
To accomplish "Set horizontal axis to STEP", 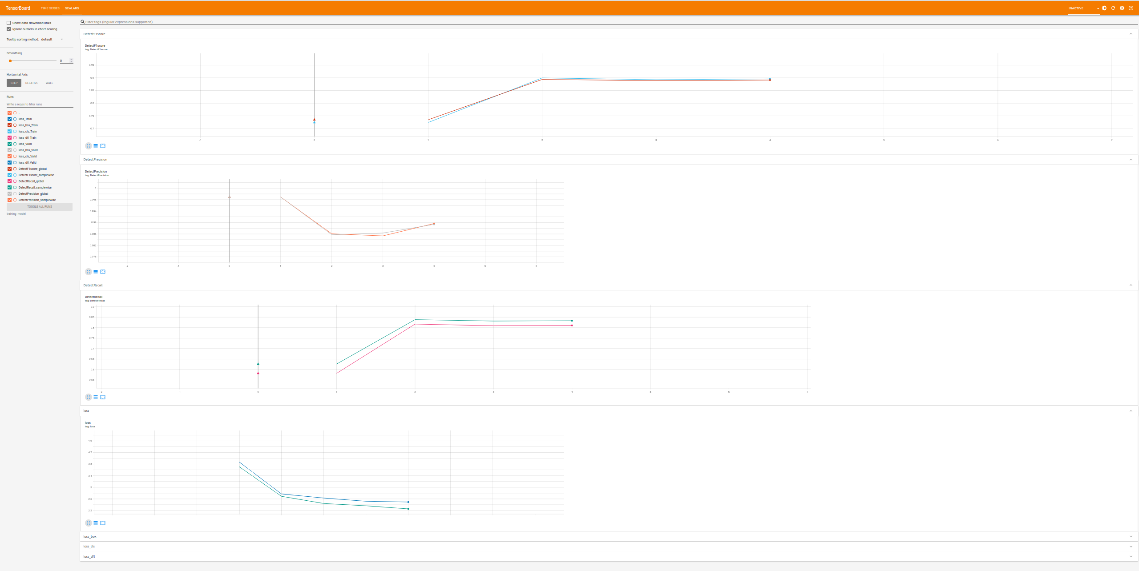I will [14, 83].
